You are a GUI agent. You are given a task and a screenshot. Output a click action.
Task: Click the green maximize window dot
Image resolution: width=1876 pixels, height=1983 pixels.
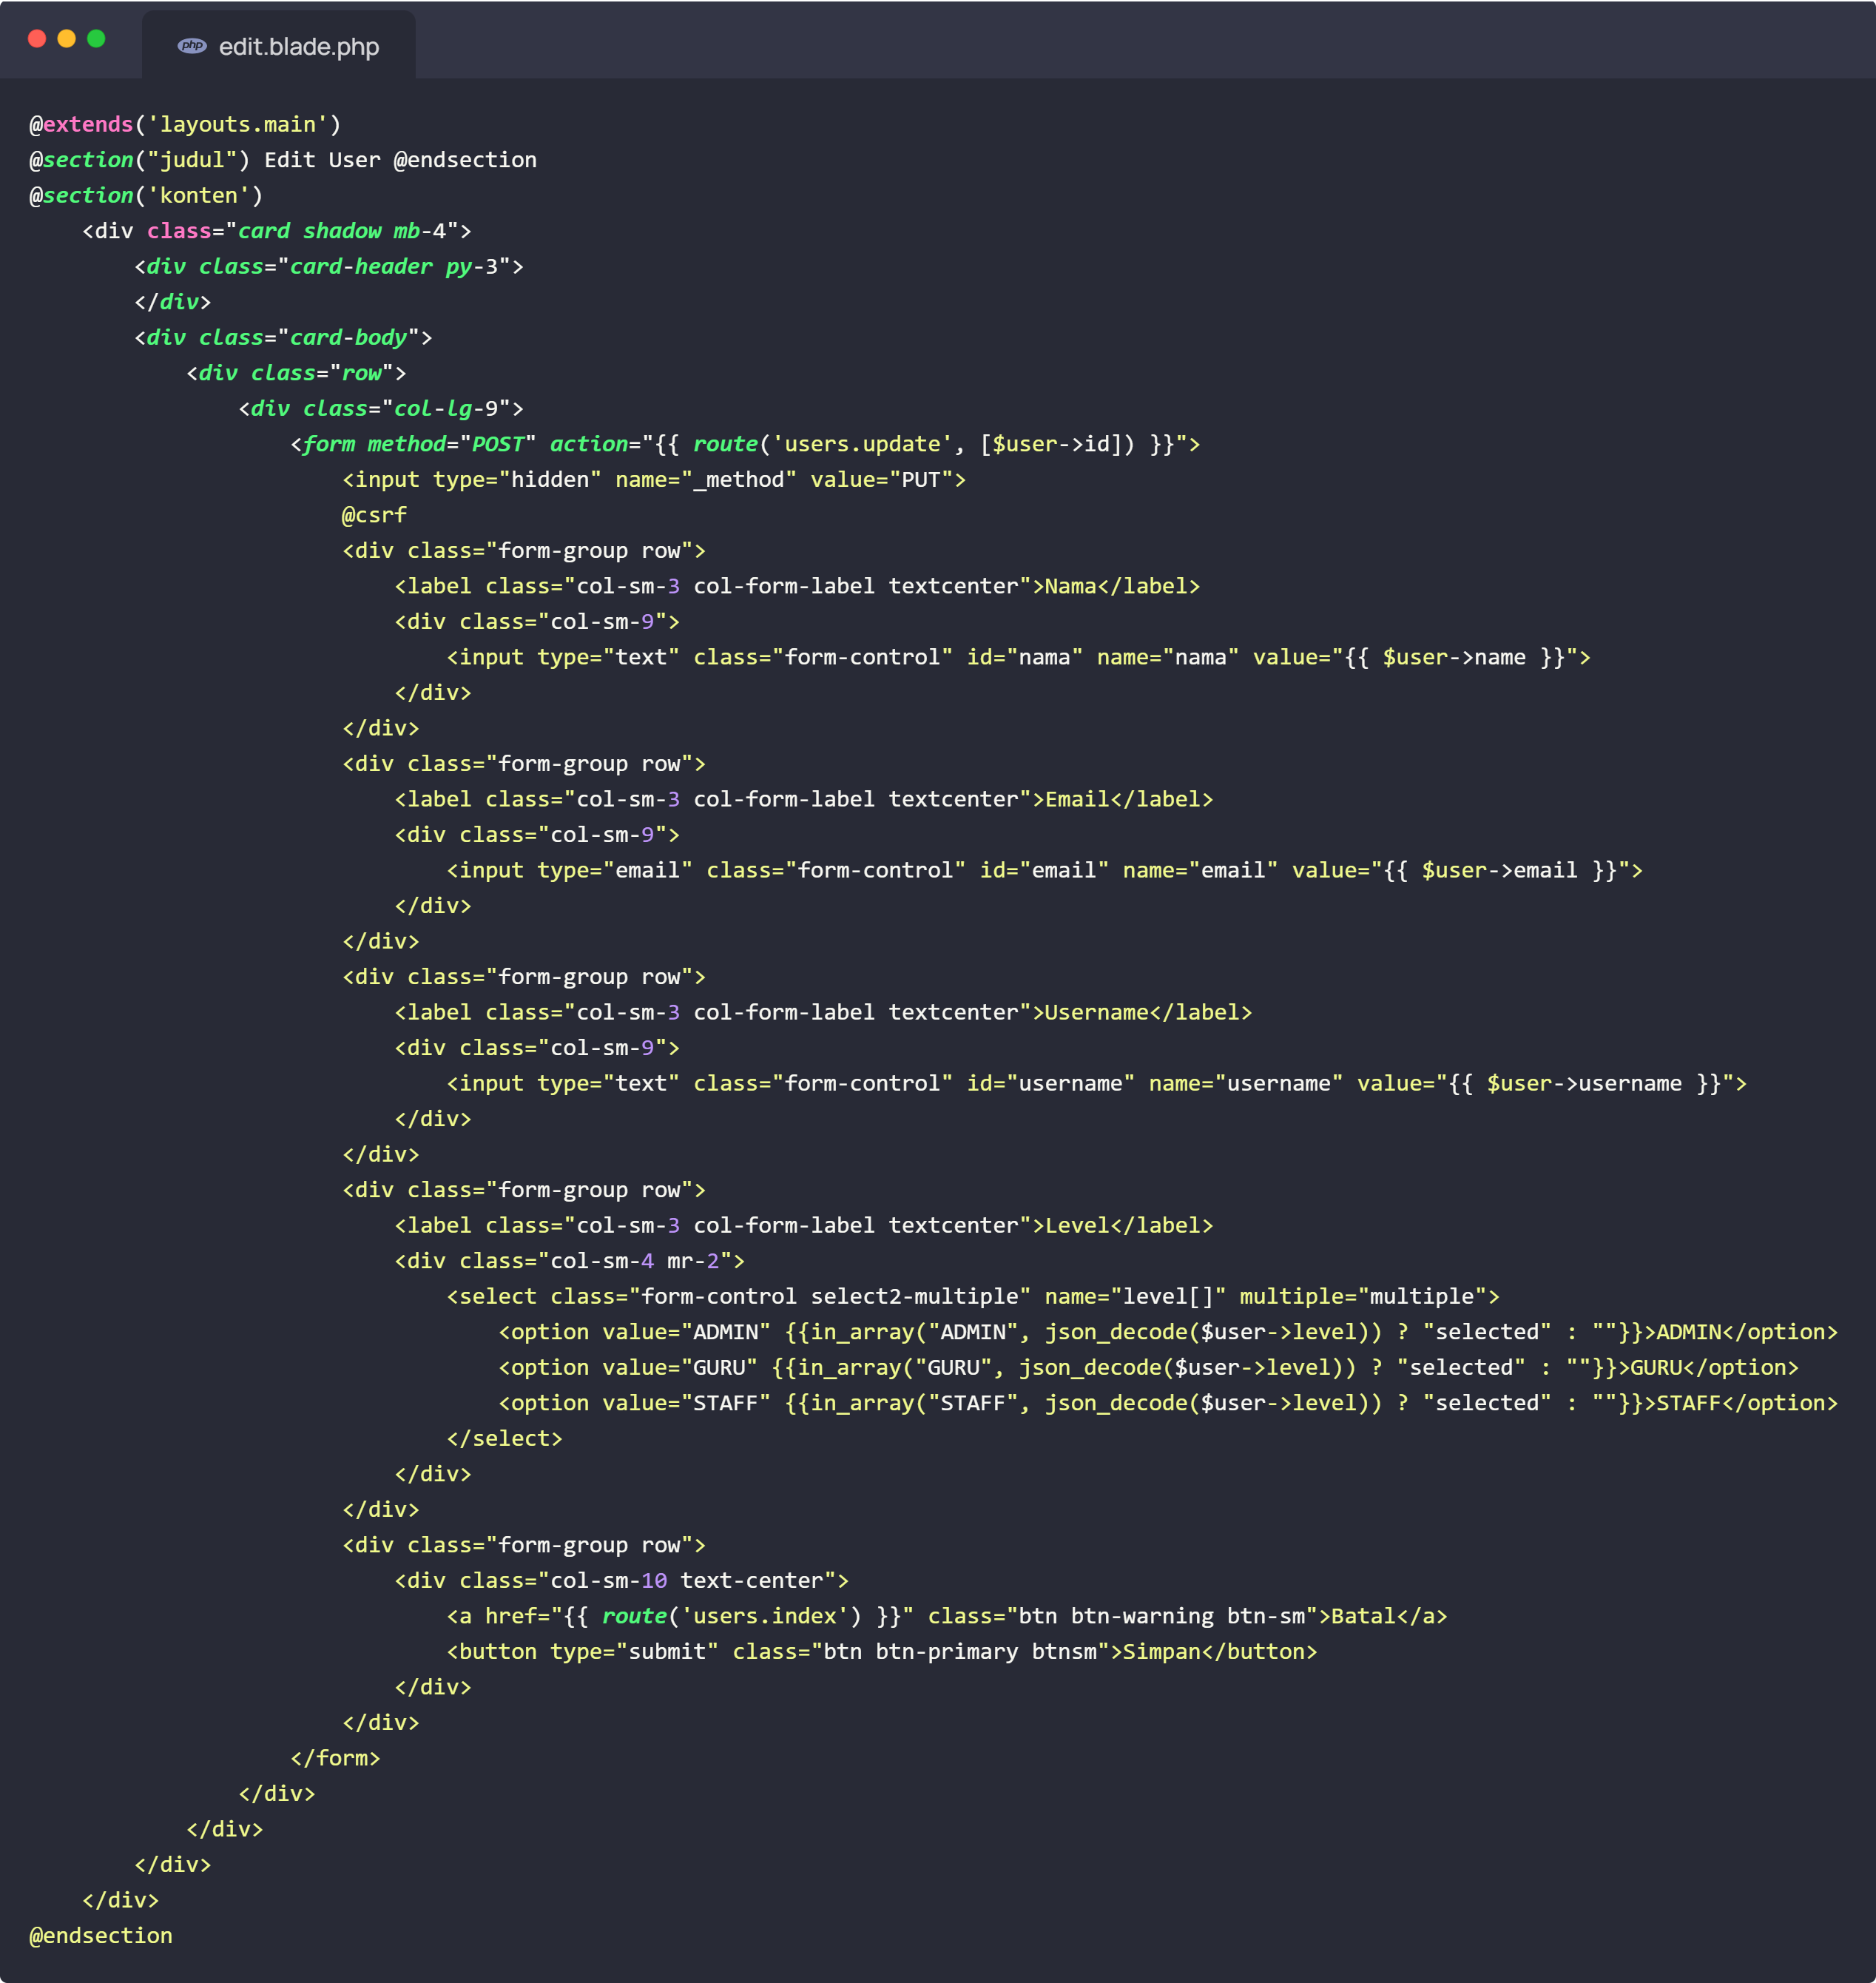(x=96, y=38)
